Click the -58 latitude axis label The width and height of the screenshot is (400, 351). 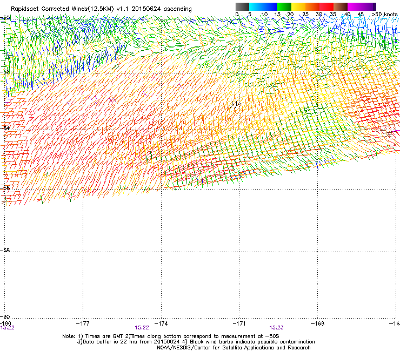(x=5, y=251)
